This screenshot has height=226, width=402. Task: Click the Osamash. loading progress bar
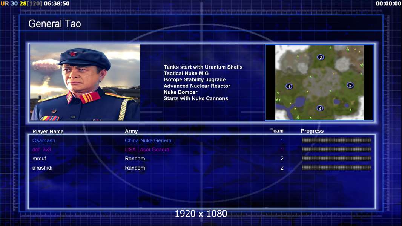pos(336,140)
